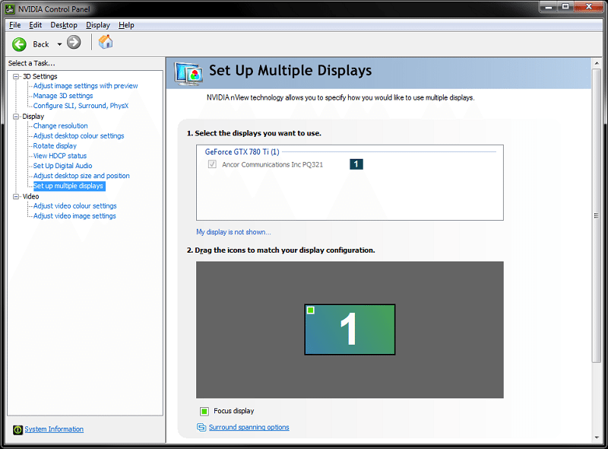Select Adjust video image settings
The image size is (608, 449).
tap(74, 216)
